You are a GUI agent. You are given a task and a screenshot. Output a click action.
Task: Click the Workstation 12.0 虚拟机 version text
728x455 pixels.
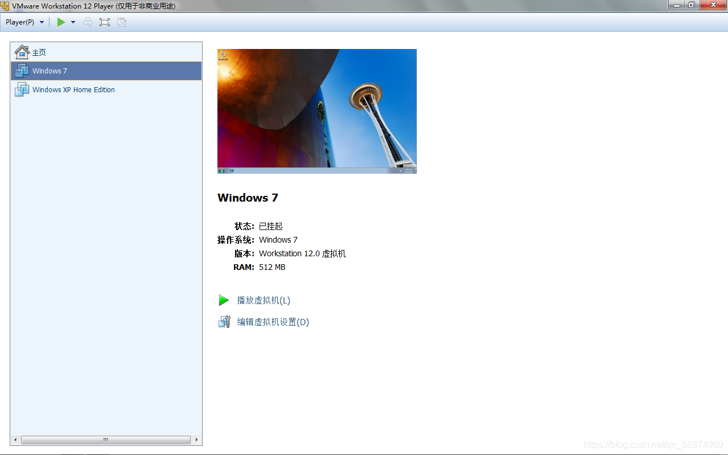(302, 253)
